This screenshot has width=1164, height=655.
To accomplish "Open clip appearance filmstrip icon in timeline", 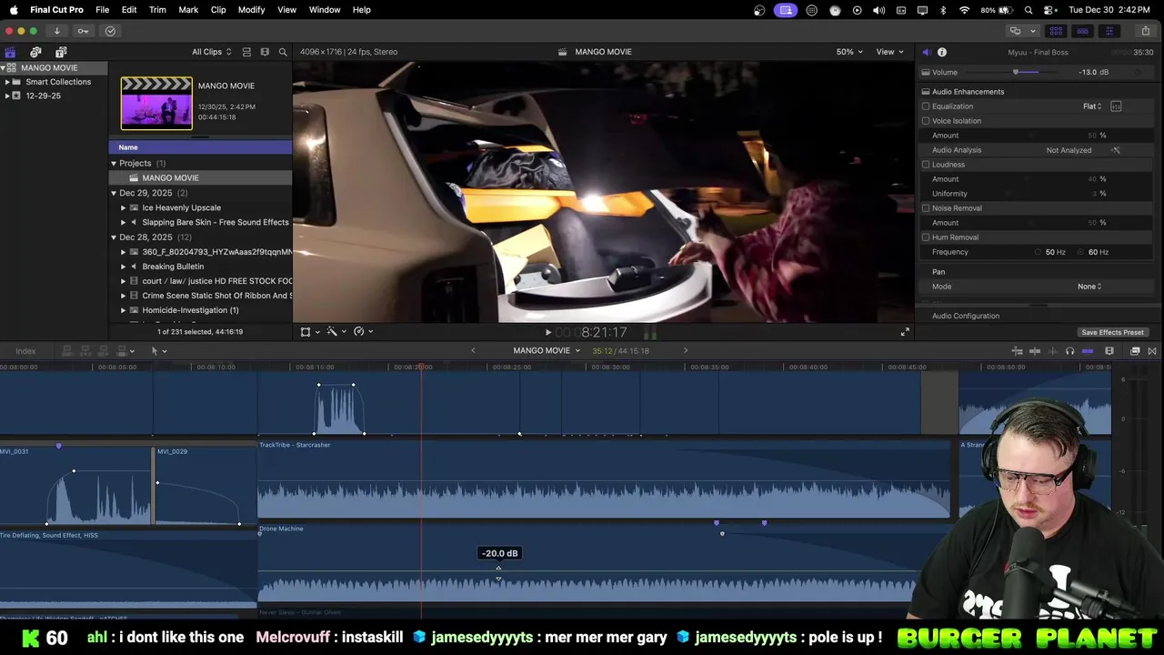I will point(1109,351).
